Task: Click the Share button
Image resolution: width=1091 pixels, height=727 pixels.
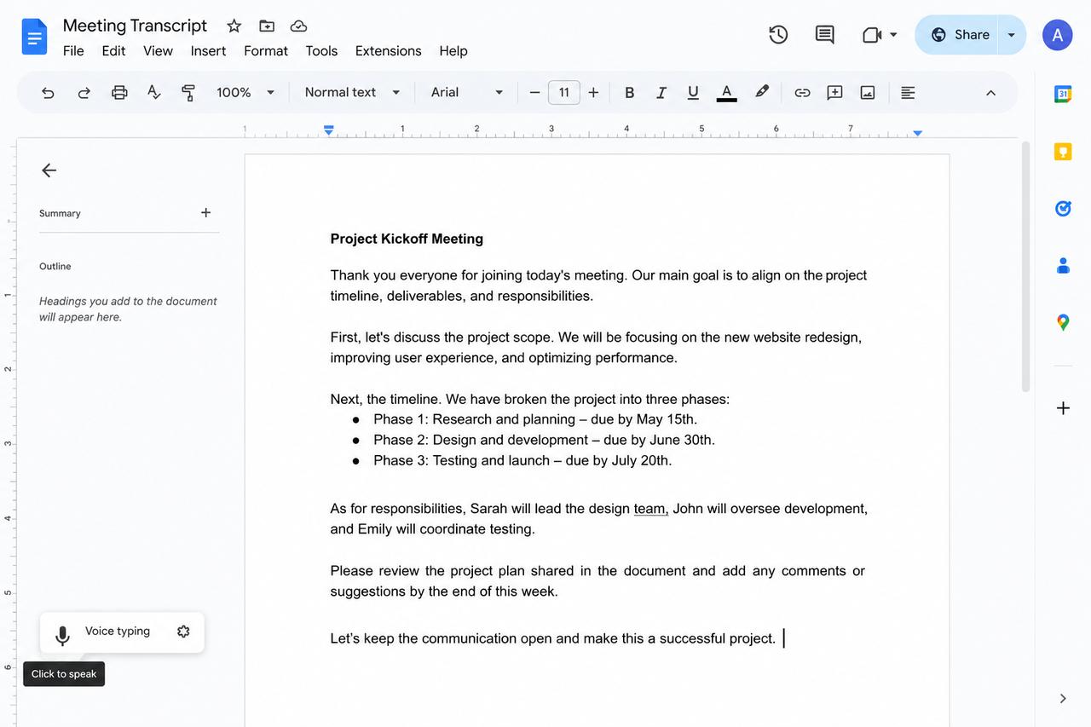Action: click(958, 35)
